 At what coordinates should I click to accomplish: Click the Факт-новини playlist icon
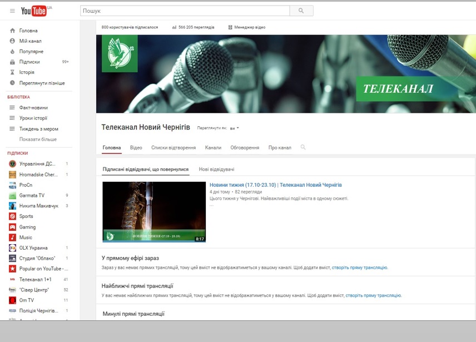coord(12,107)
